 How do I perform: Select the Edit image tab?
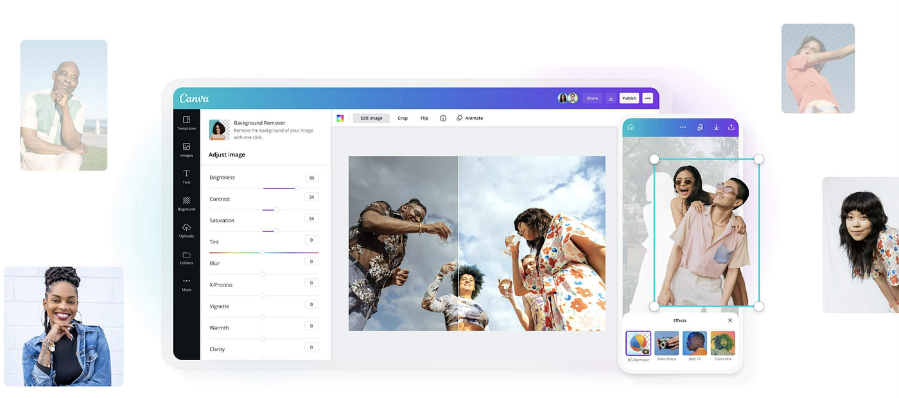(371, 118)
